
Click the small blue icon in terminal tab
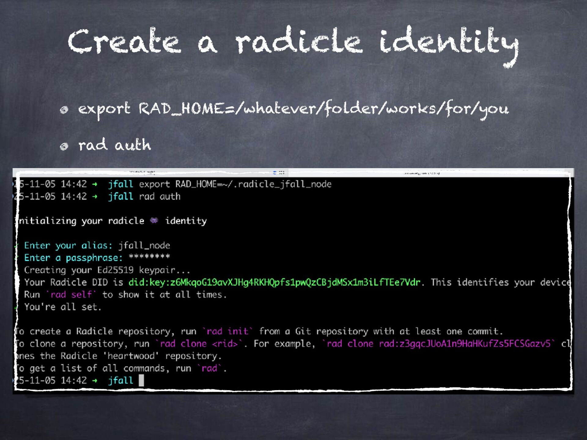click(275, 173)
